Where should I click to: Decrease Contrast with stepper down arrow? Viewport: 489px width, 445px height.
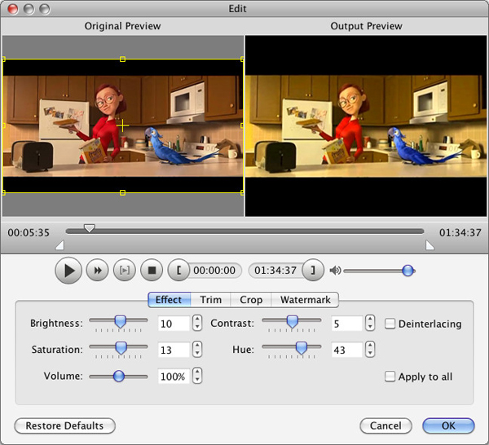(x=370, y=327)
